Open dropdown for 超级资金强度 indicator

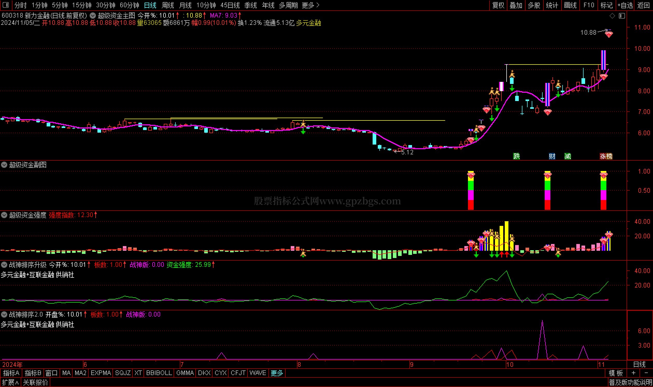(x=4, y=215)
